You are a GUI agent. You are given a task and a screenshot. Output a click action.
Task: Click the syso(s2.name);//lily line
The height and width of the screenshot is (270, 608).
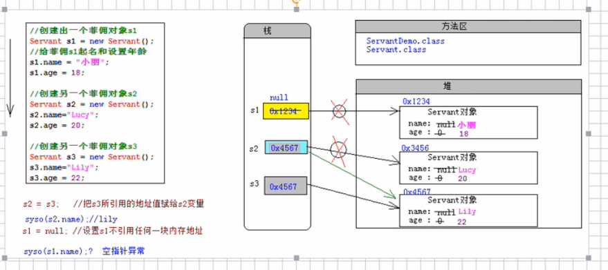71,220
